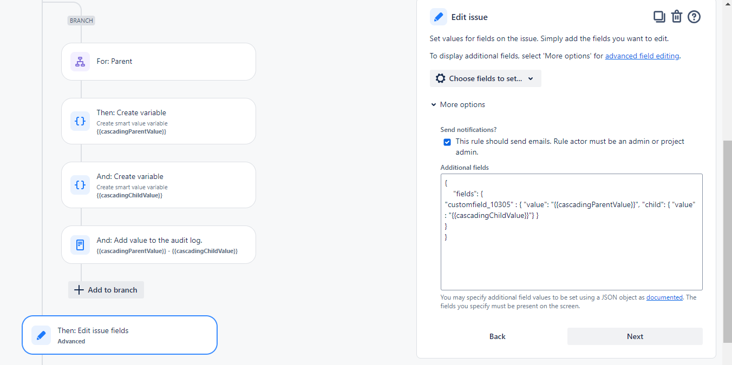Click the Edit issue pencil icon in panel header

pyautogui.click(x=438, y=16)
